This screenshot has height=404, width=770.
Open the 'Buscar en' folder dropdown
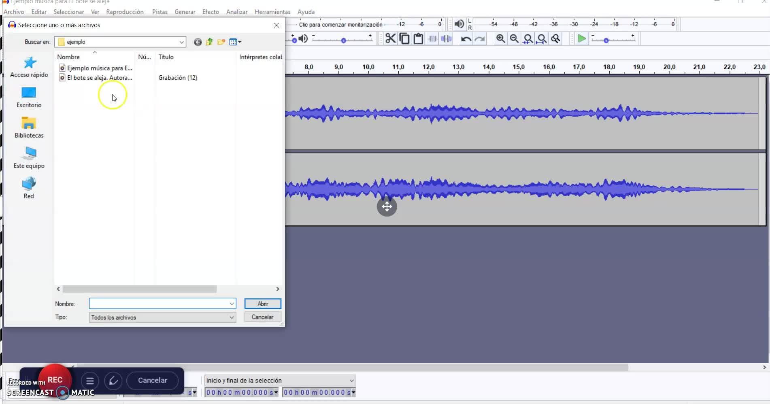[181, 42]
